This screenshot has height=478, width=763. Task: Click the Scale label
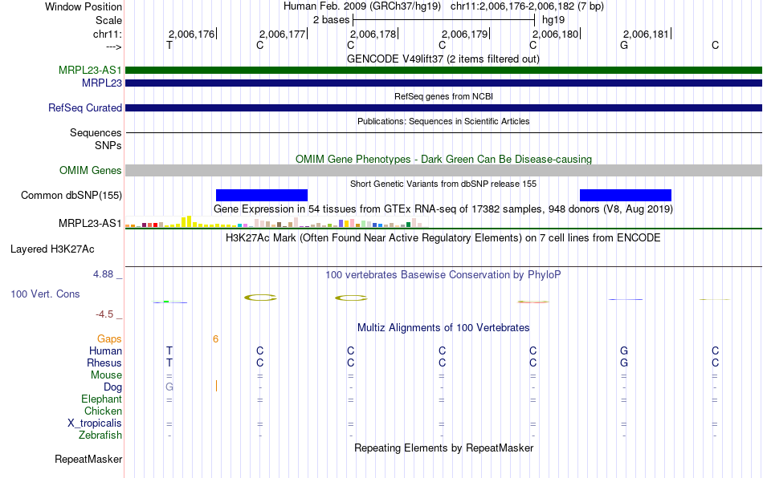108,20
